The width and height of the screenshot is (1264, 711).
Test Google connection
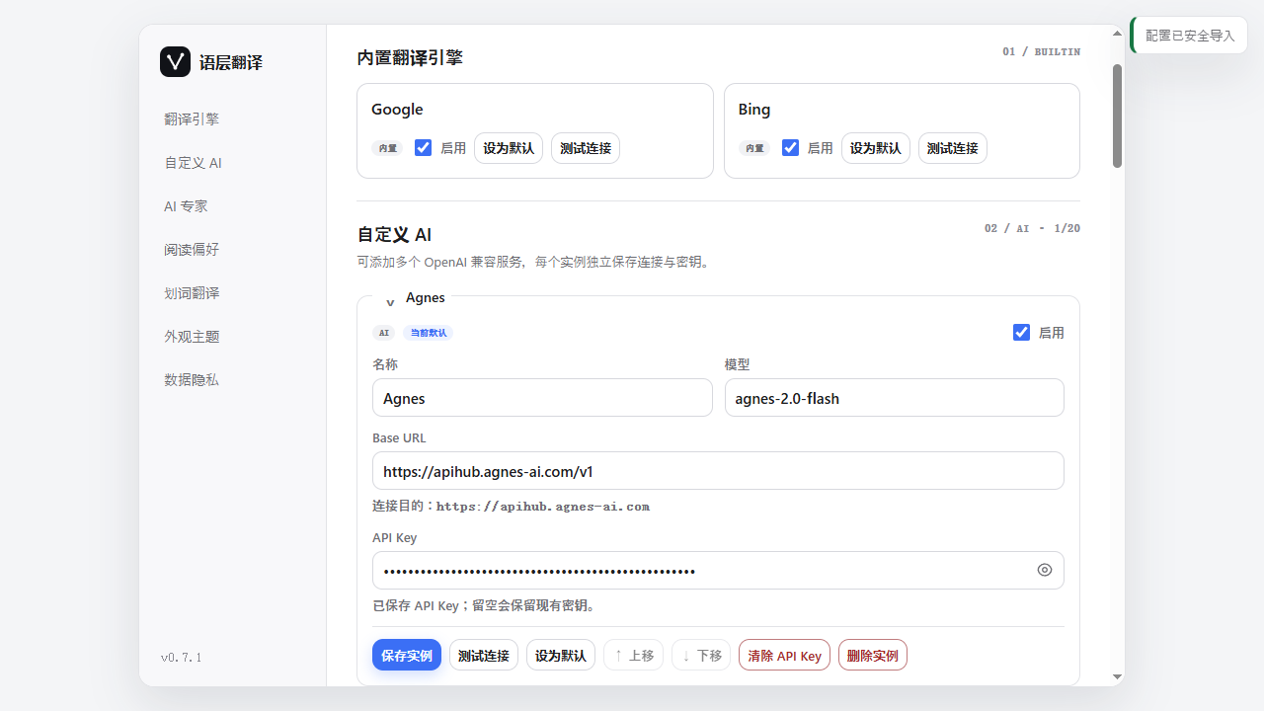[586, 148]
